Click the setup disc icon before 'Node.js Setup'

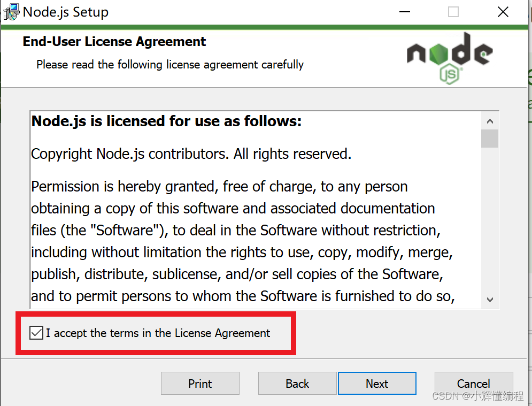tap(11, 11)
